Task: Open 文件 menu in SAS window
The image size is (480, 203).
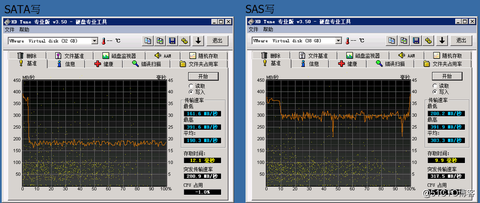Action: (x=253, y=30)
